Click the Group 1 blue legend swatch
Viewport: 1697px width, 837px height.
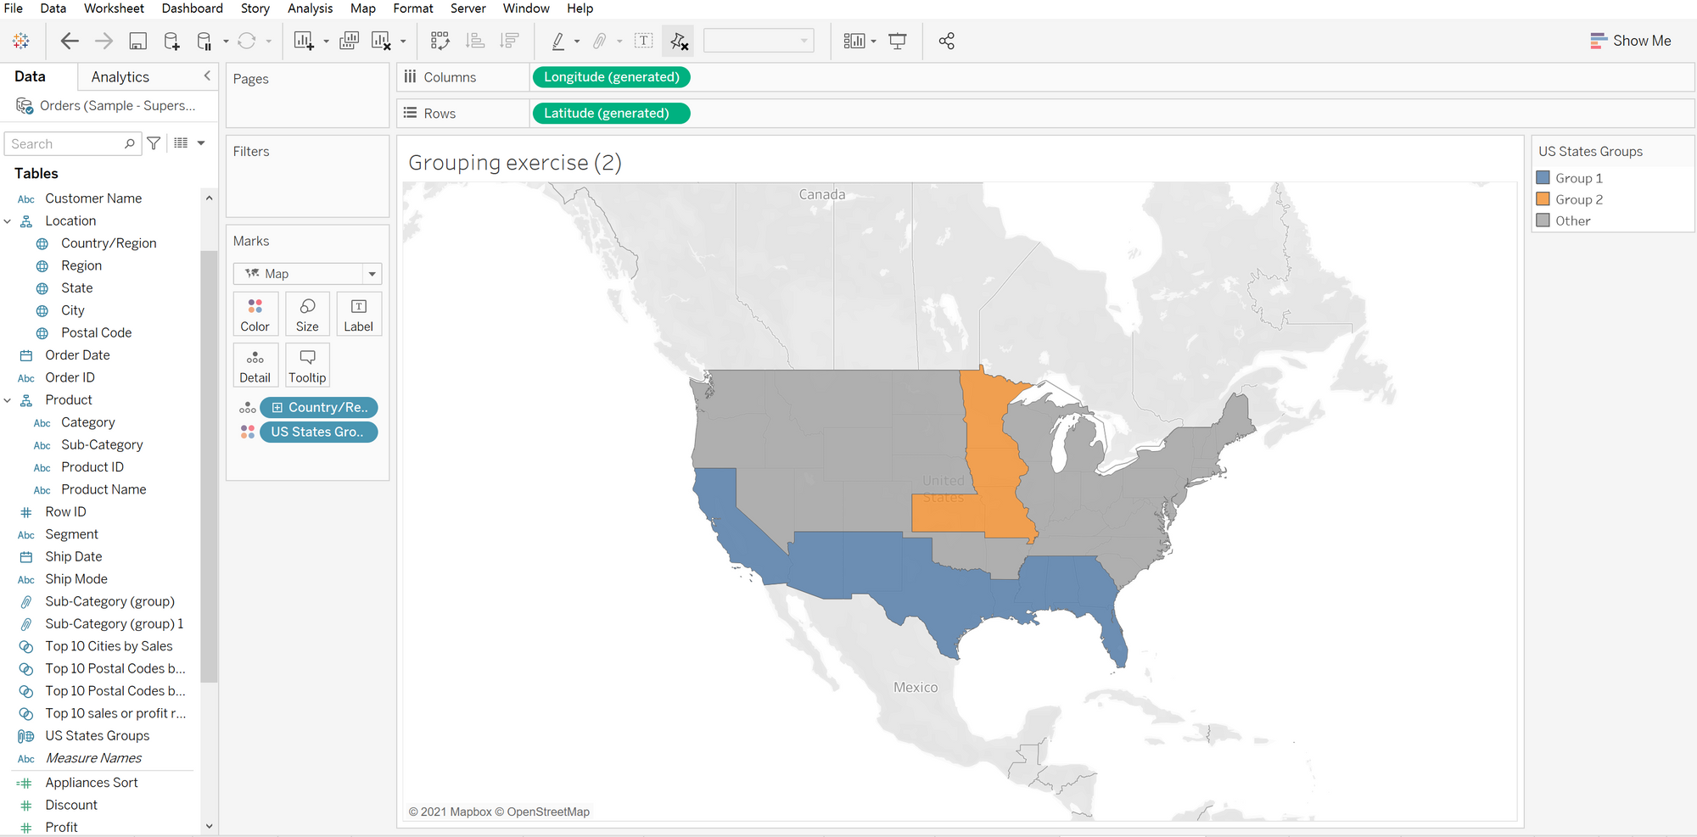click(1543, 178)
